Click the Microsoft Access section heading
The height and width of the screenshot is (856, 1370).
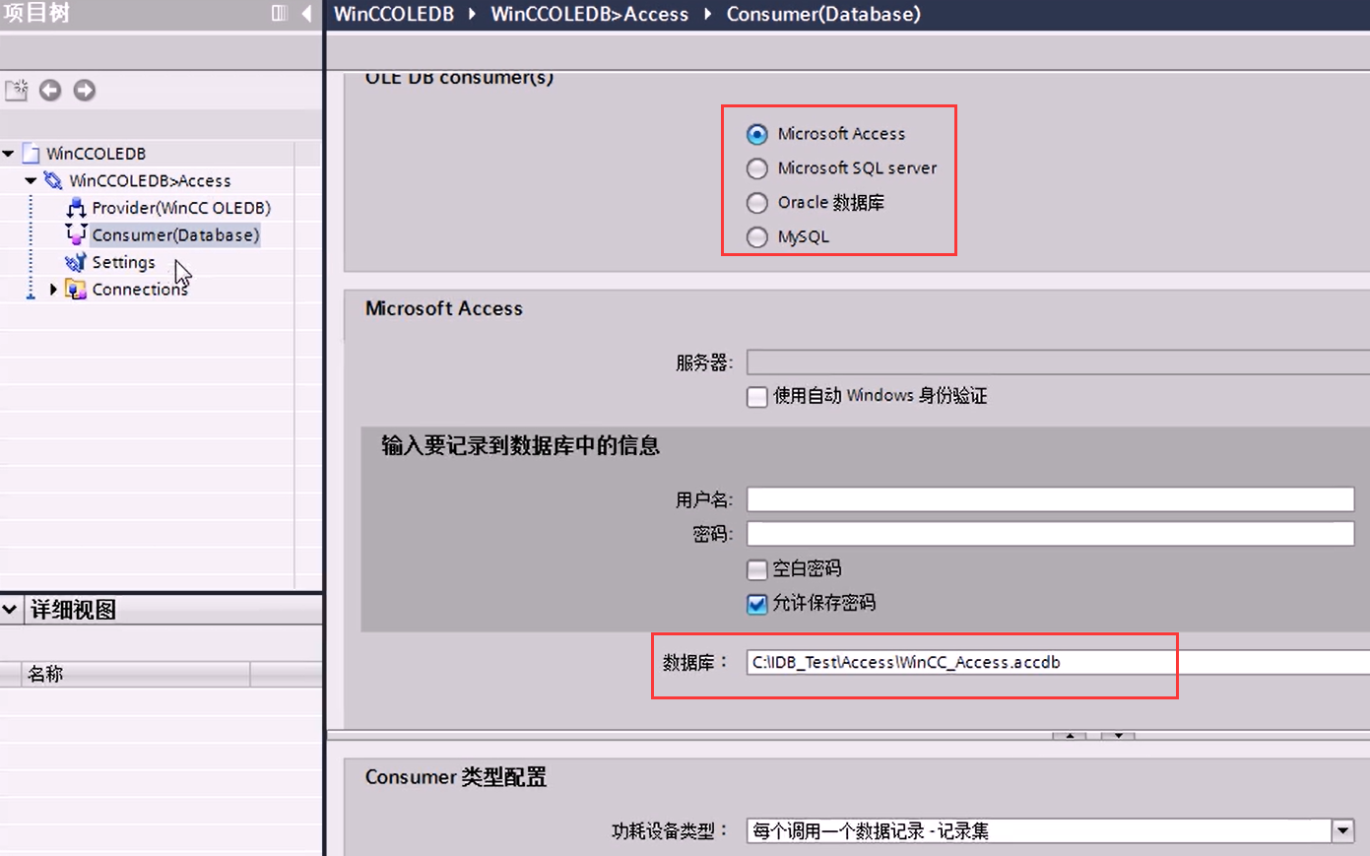coord(444,308)
